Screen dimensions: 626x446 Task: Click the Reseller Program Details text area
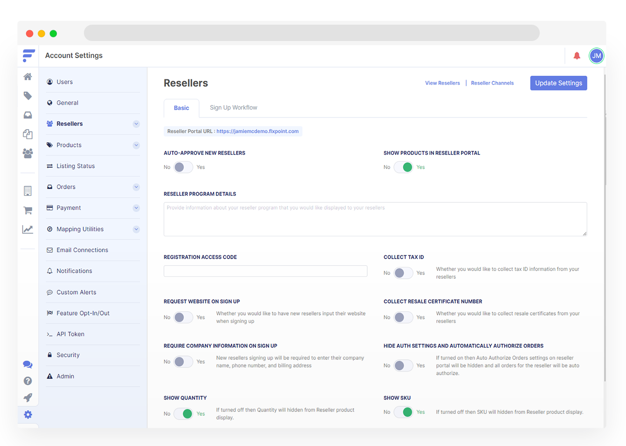click(375, 219)
